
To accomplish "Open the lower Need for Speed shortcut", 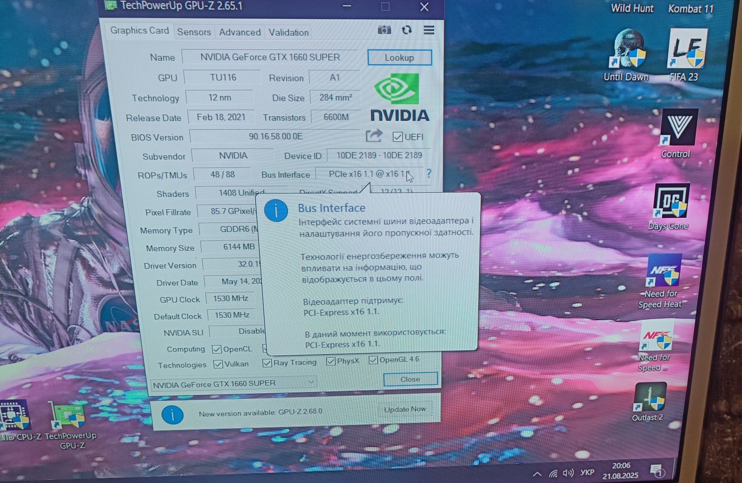I will tap(655, 347).
